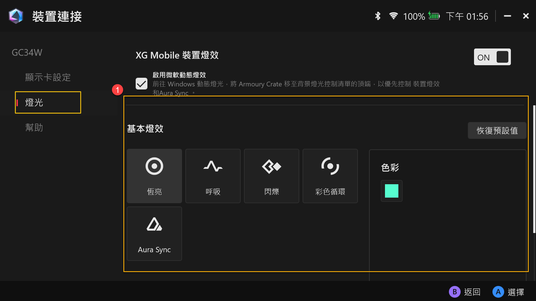Click the Bluetooth status icon
536x301 pixels.
[x=378, y=16]
